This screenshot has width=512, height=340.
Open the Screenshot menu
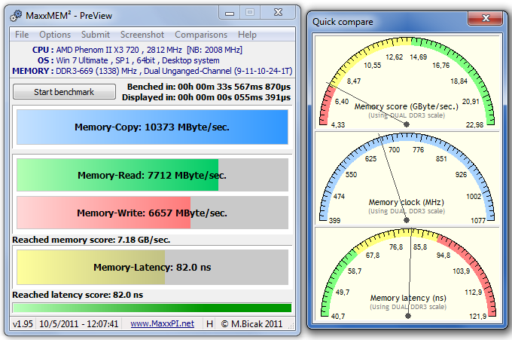142,35
